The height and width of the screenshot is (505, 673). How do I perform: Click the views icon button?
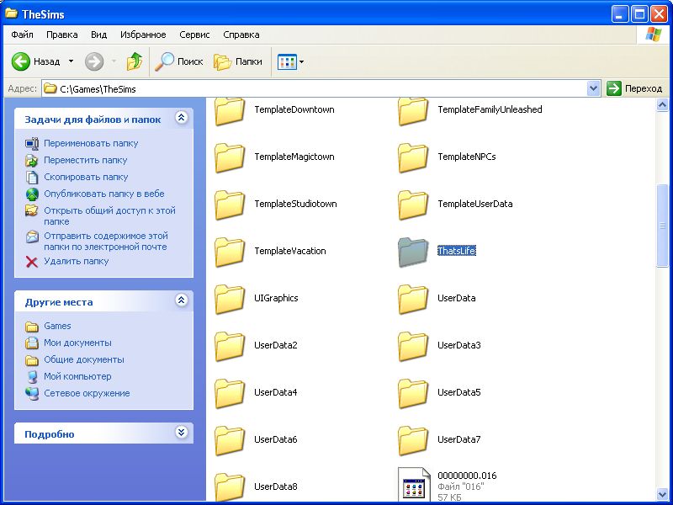click(287, 61)
